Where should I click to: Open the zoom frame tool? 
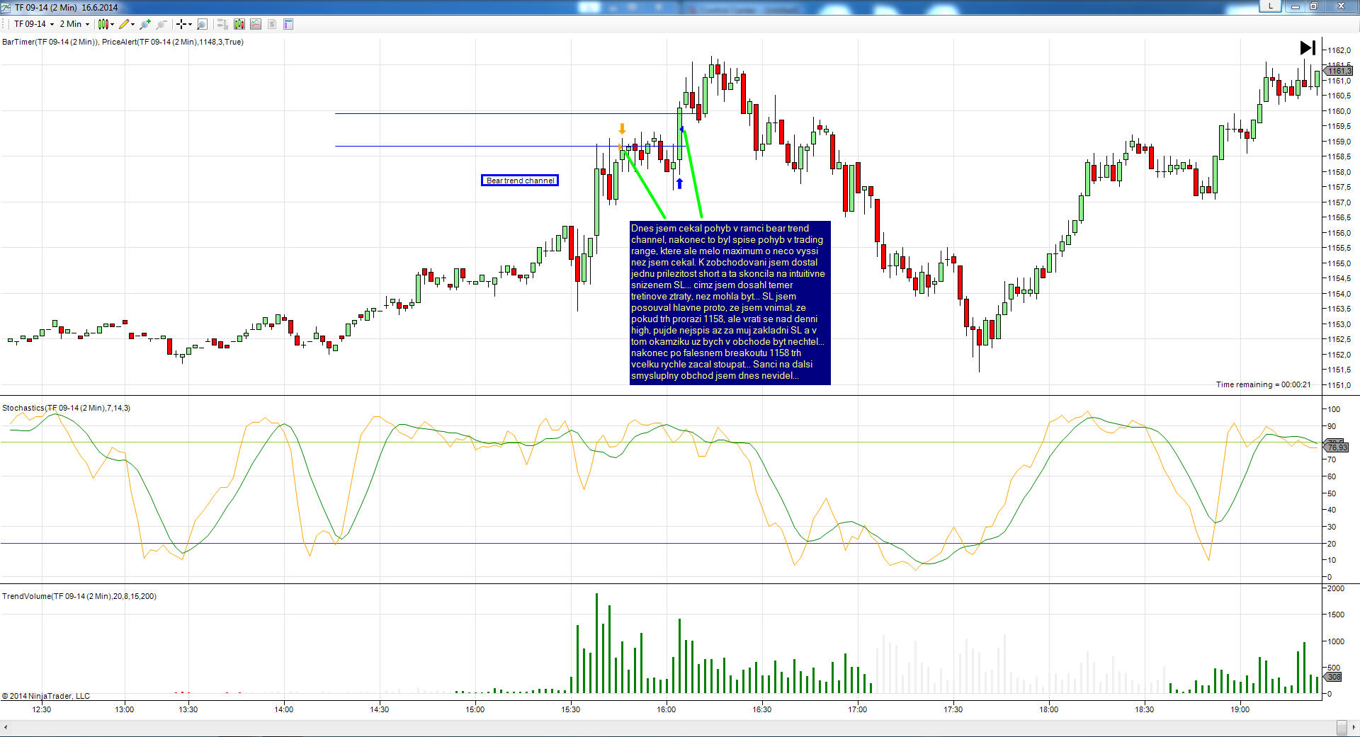pyautogui.click(x=202, y=24)
